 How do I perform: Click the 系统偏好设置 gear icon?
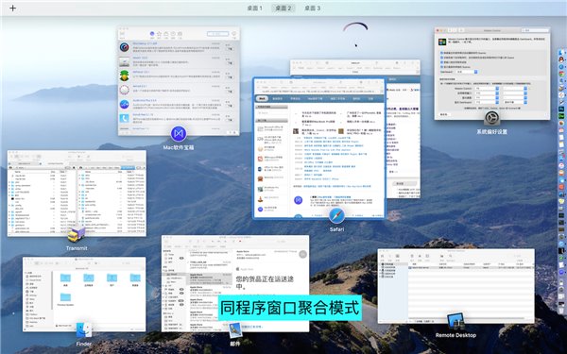(x=491, y=119)
